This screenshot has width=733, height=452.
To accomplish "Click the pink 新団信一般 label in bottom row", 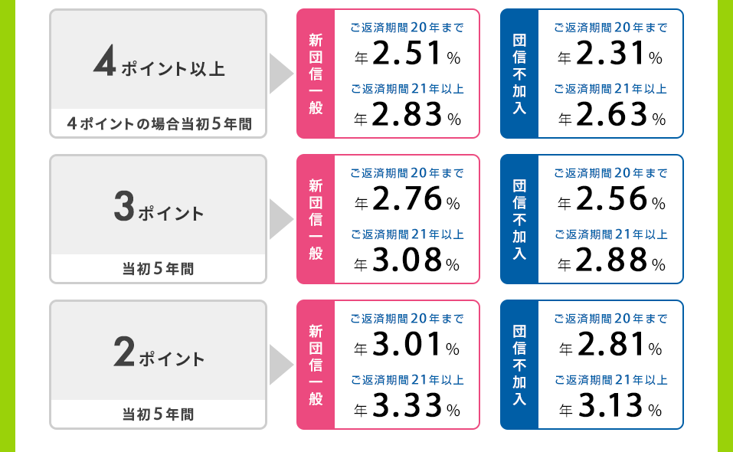I will (316, 365).
